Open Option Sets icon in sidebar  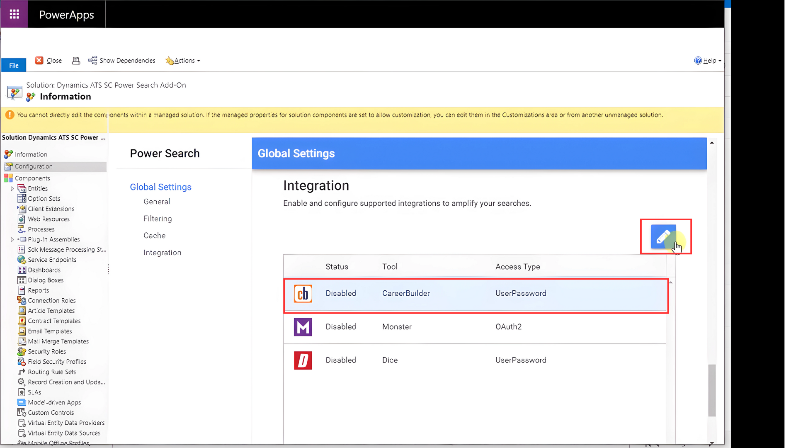22,199
